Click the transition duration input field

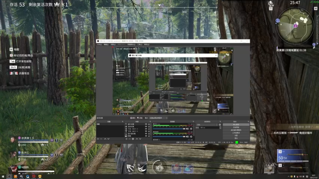[209, 128]
